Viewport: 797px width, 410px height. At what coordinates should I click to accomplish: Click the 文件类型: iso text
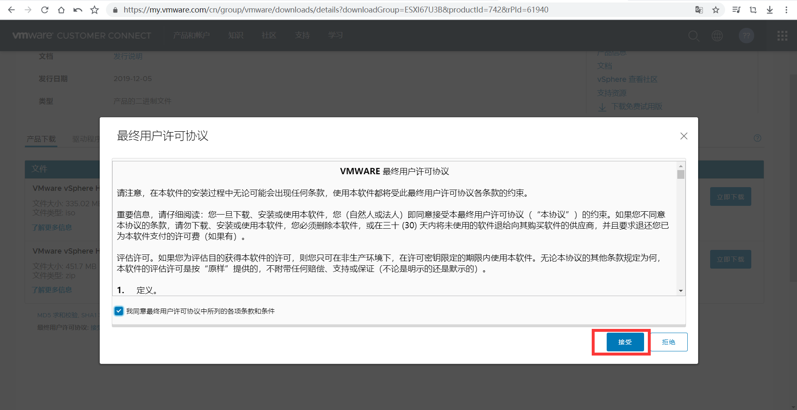[x=54, y=213]
